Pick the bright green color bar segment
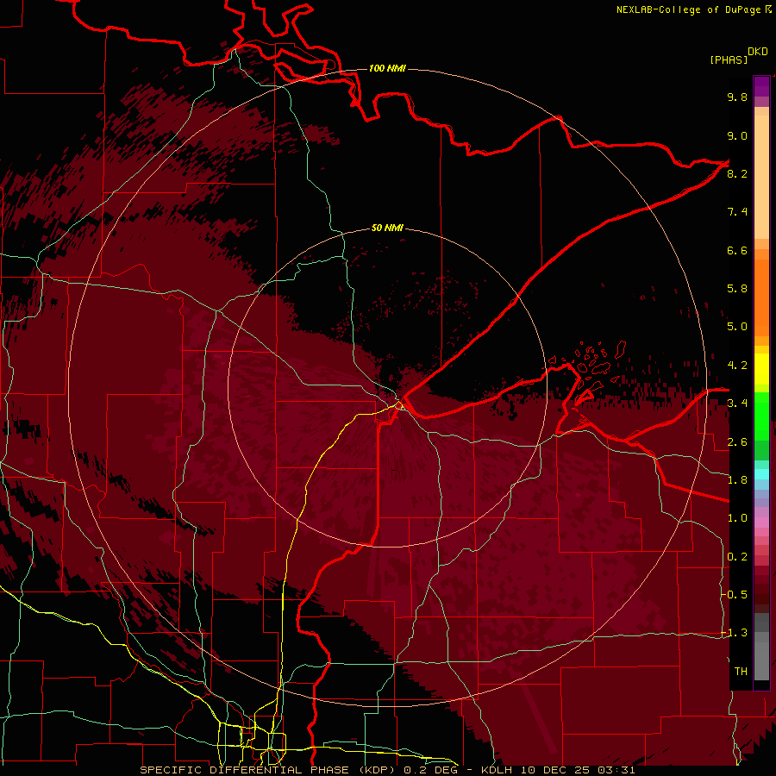This screenshot has width=776, height=776. (761, 416)
